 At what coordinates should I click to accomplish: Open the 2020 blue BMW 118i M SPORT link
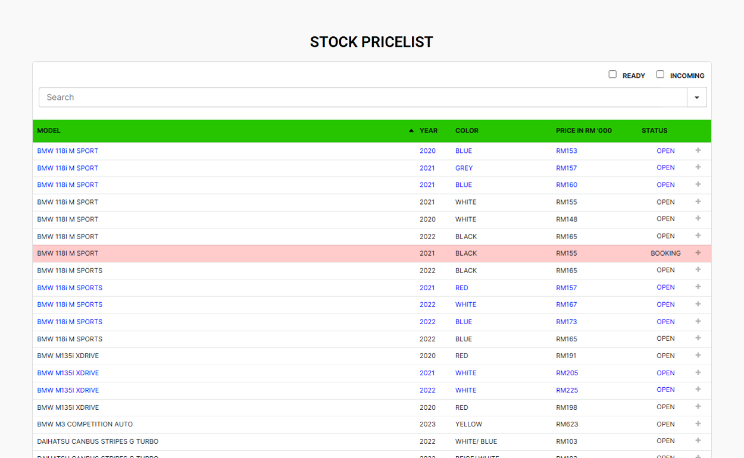point(68,151)
